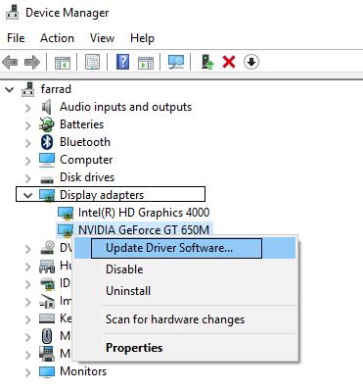The height and width of the screenshot is (391, 363).
Task: Click the Bluetooth logo icon
Action: point(47,142)
